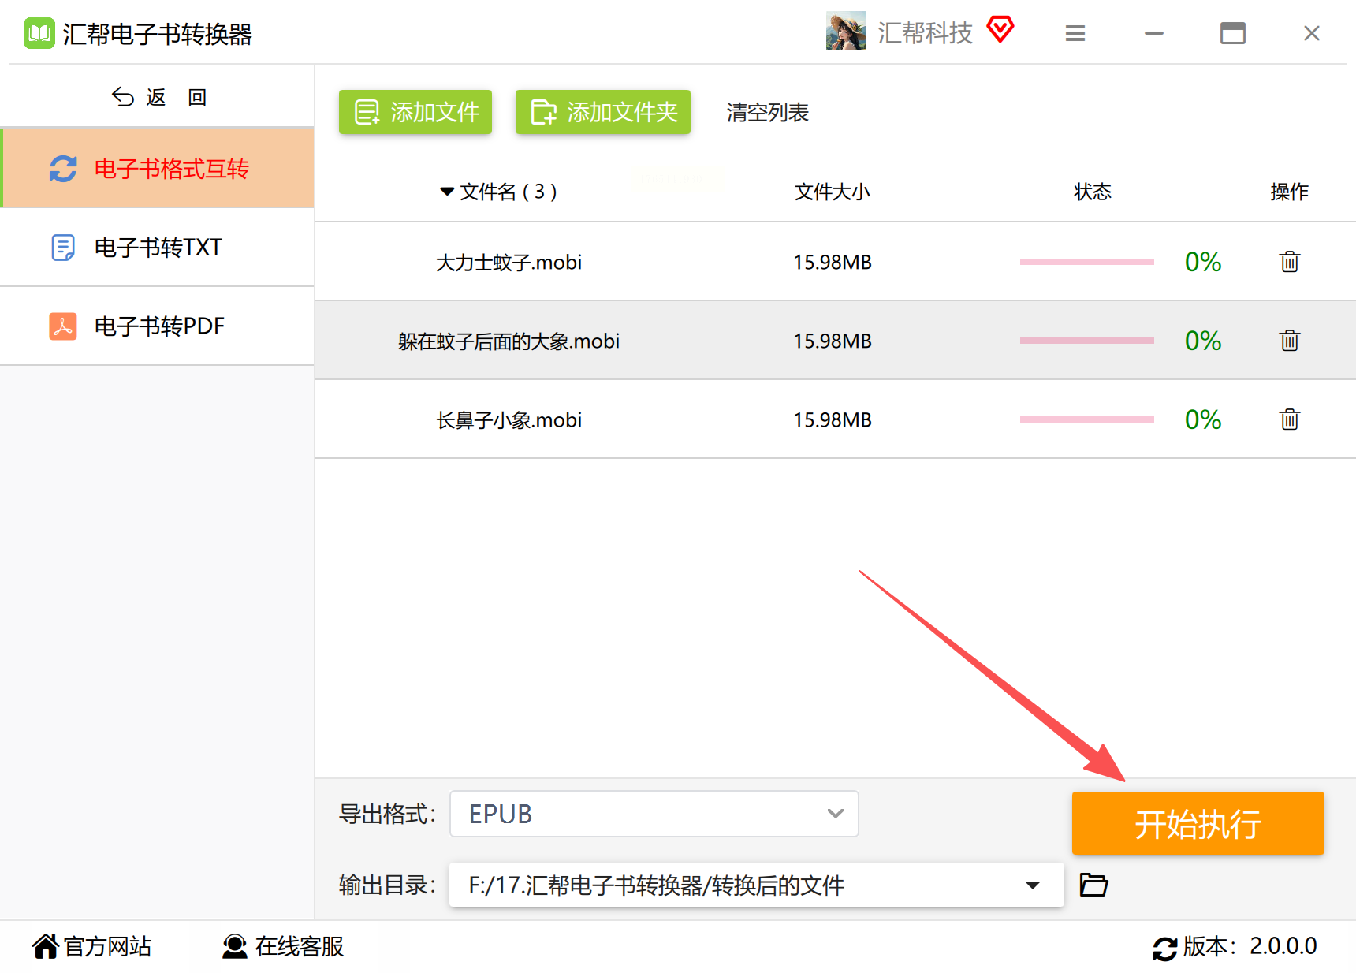Switch to 电子书转PDF sidebar tab
Viewport: 1356px width, 973px height.
158,326
